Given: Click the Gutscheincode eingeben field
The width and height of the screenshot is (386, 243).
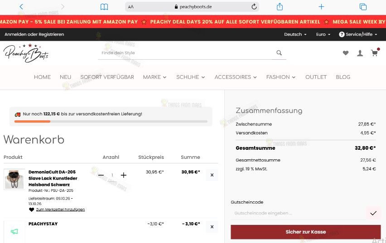Looking at the screenshot, I should point(298,213).
